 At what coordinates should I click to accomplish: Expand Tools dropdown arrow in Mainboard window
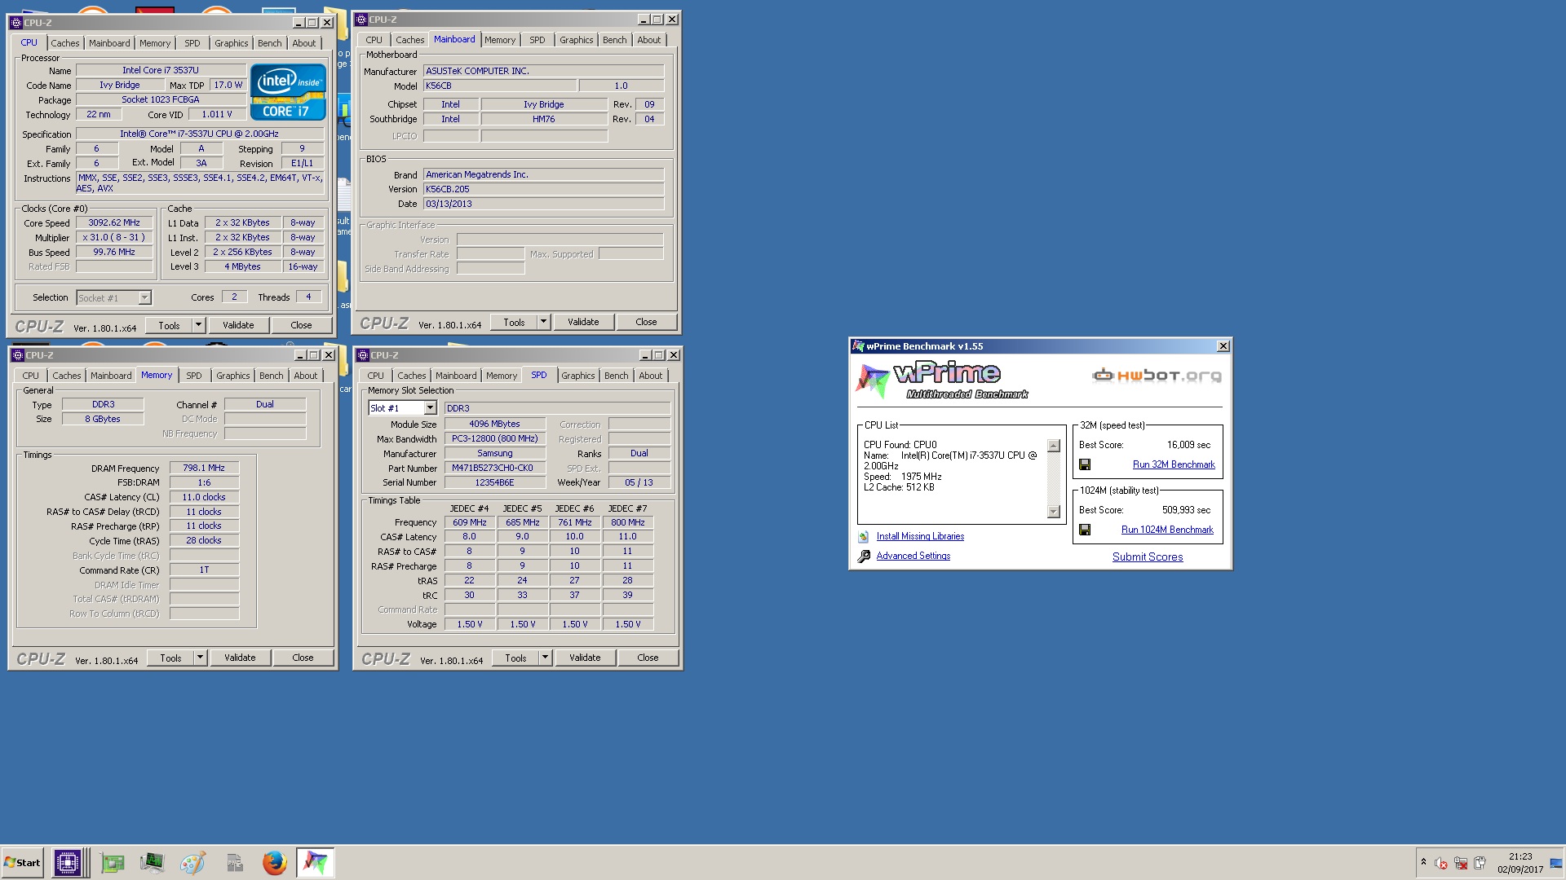pos(543,322)
